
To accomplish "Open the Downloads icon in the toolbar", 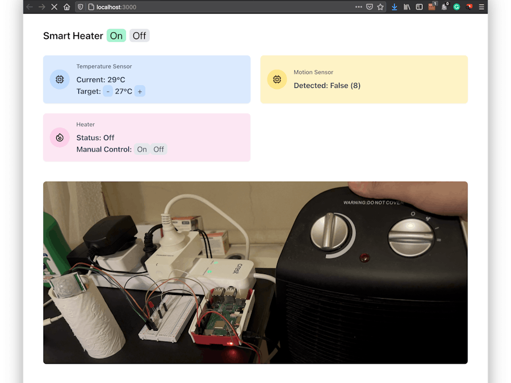I will pos(395,7).
